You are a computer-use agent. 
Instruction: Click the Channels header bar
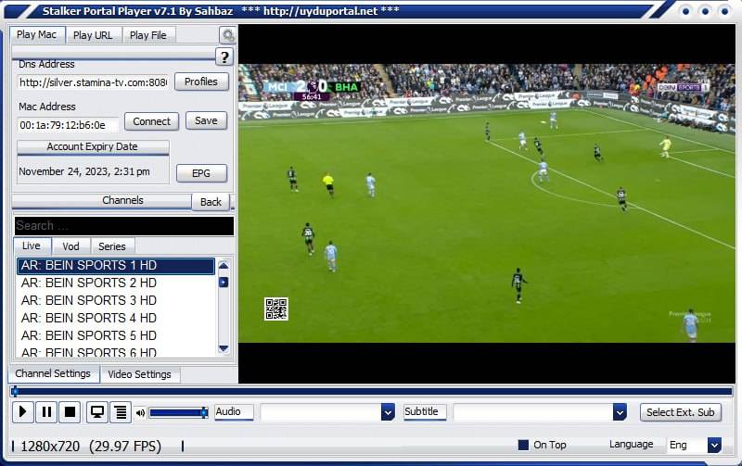click(102, 201)
